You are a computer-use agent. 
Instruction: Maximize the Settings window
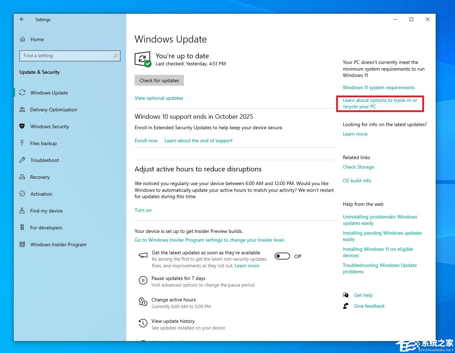point(411,19)
